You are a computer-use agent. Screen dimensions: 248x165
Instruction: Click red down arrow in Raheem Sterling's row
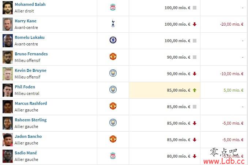pyautogui.click(x=195, y=123)
